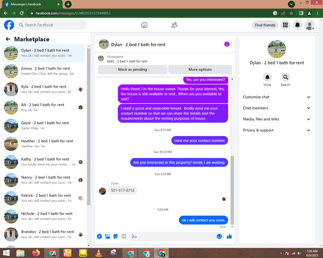
Task: Mute the conversation with the bell icon
Action: click(267, 77)
